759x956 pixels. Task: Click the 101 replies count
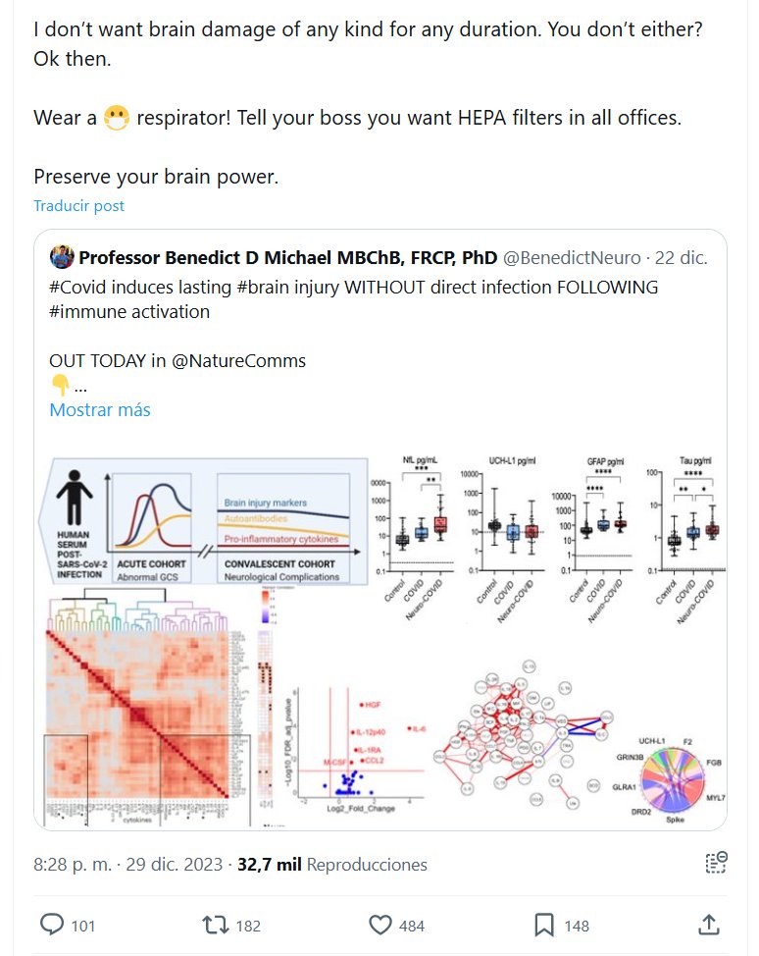pyautogui.click(x=83, y=925)
